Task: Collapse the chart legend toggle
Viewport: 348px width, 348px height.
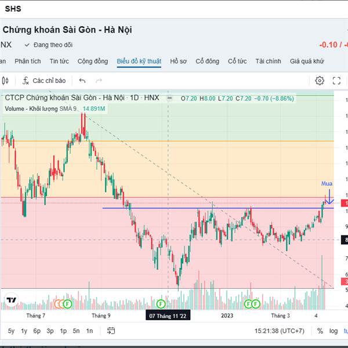Action: click(169, 98)
